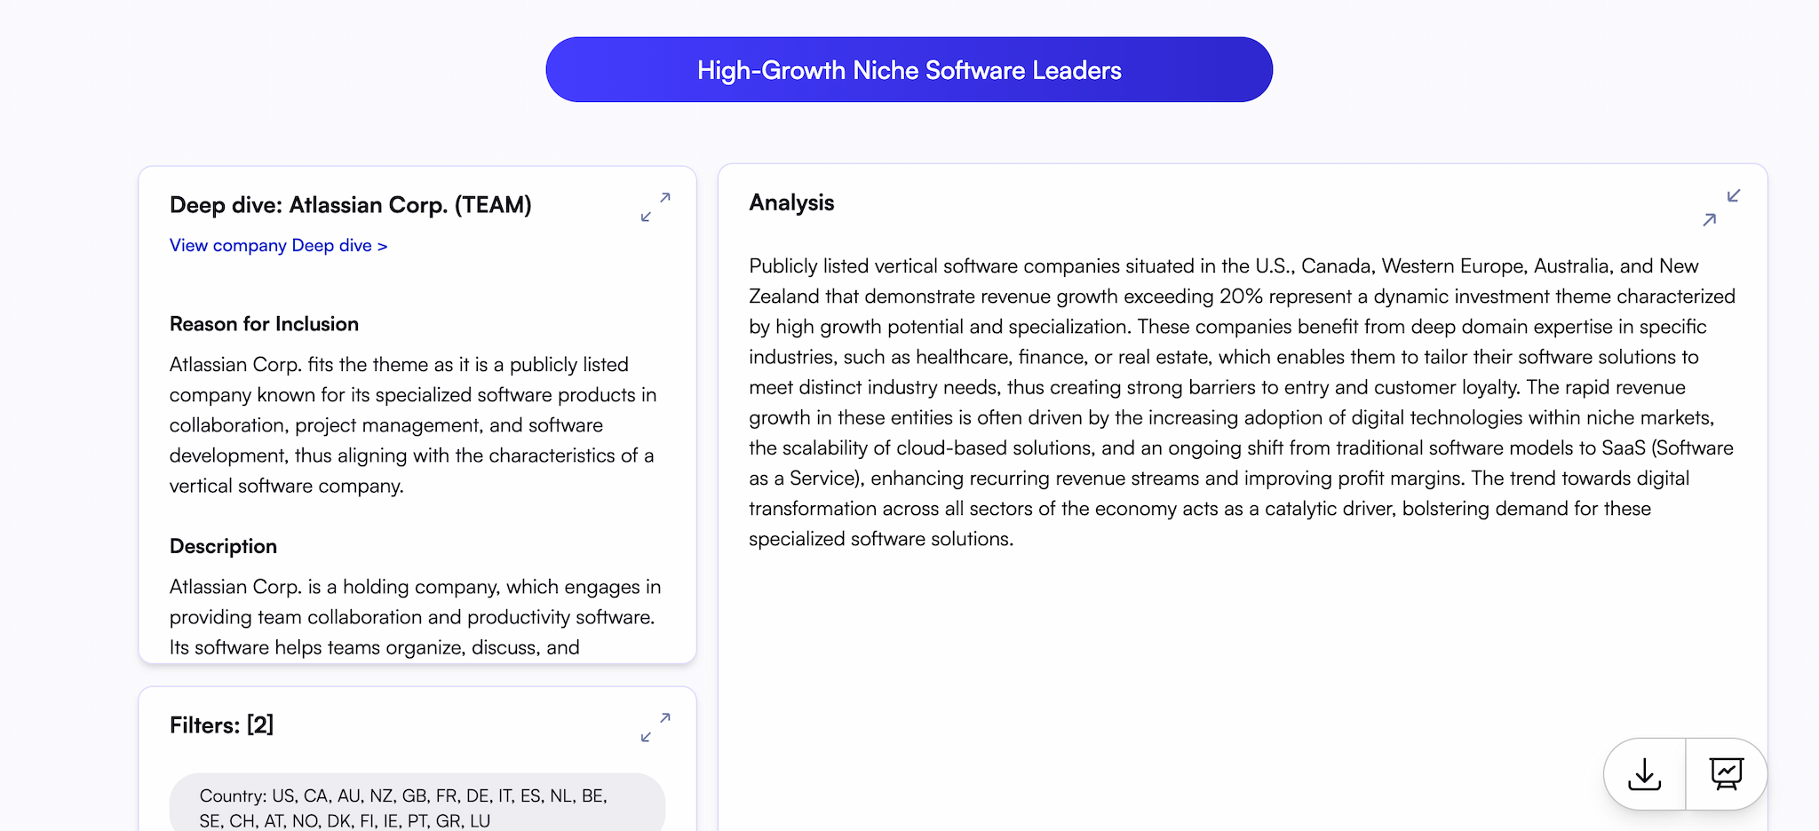Screen dimensions: 1819x831
Task: Open the View company Deep dive link
Action: (x=278, y=246)
